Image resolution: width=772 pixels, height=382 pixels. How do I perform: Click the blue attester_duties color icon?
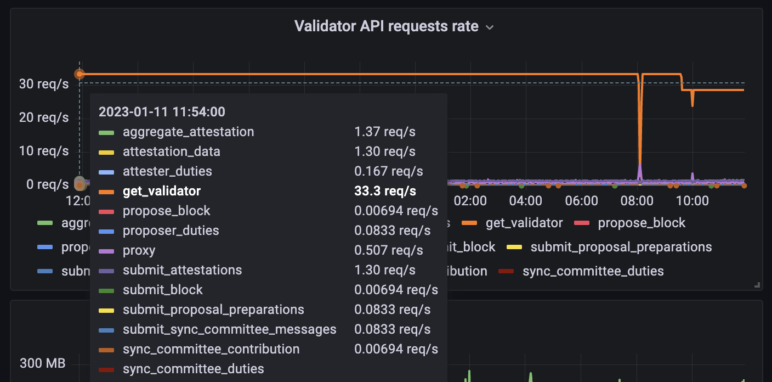point(105,171)
